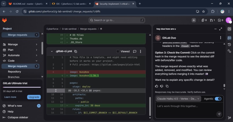Screen dimensions: 233x122
Task: Go to Merge requests breadcrumb link
Action: click(88, 29)
